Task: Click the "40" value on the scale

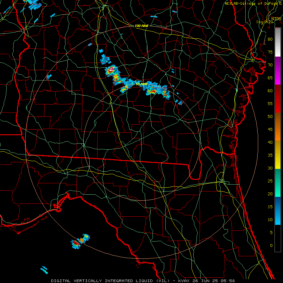Action: tap(270, 142)
